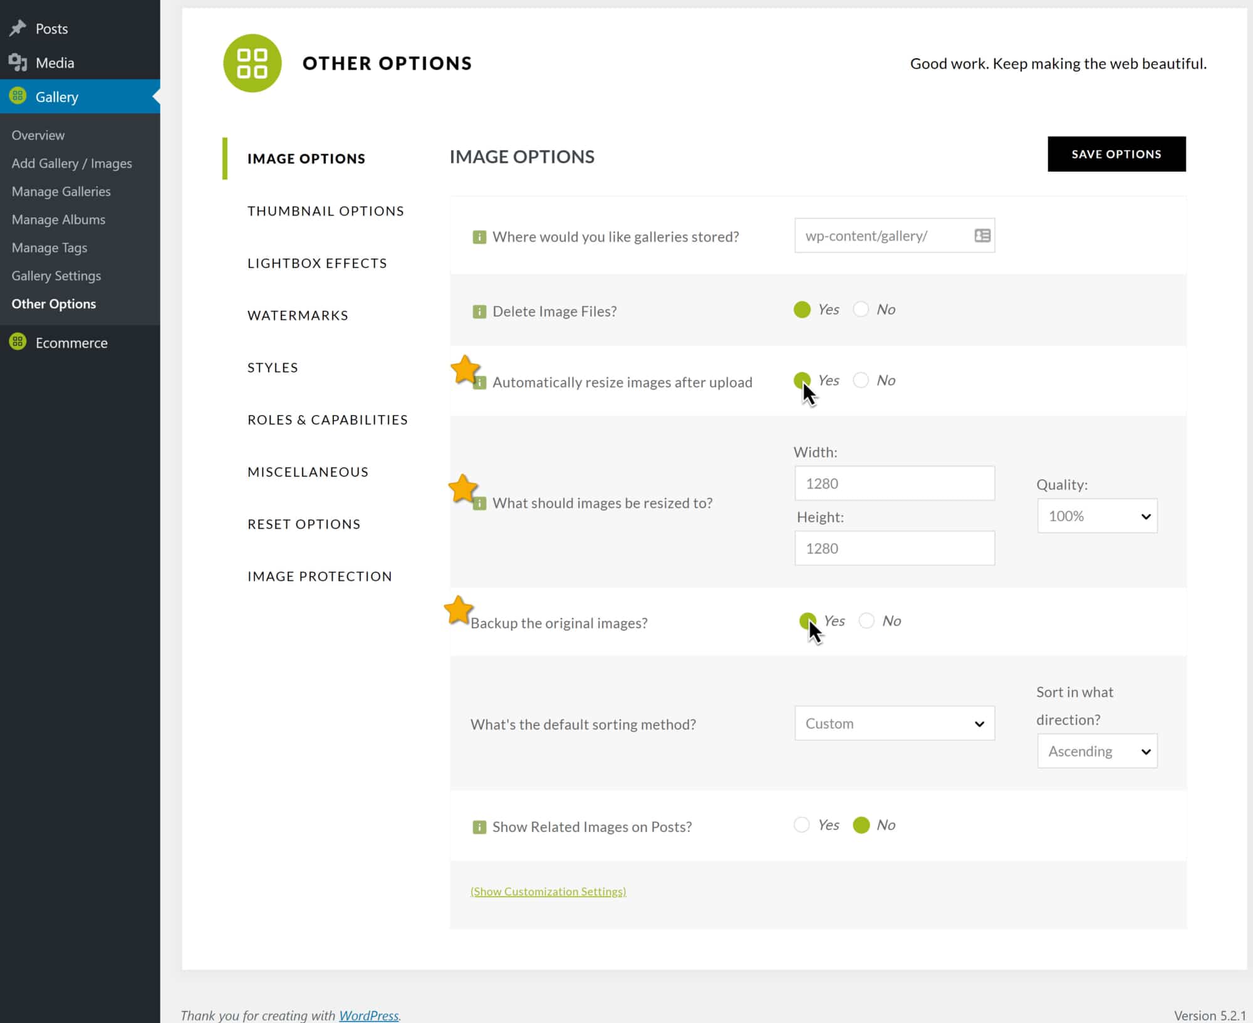Click the Width input field
Viewport: 1253px width, 1023px height.
[x=895, y=483]
